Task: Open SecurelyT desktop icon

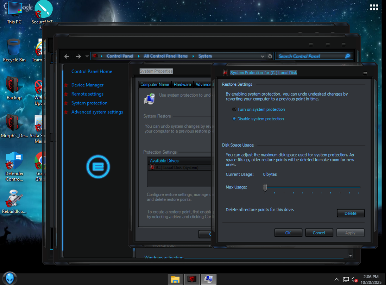Action: [x=43, y=13]
